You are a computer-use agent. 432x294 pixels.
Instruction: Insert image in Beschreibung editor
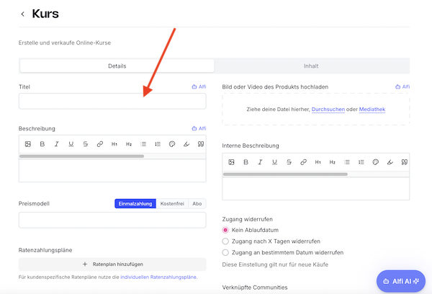[28, 144]
